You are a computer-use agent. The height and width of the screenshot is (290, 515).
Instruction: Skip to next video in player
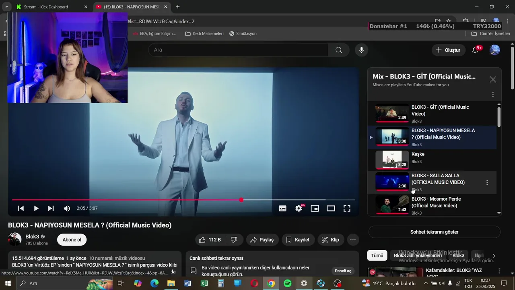click(51, 208)
